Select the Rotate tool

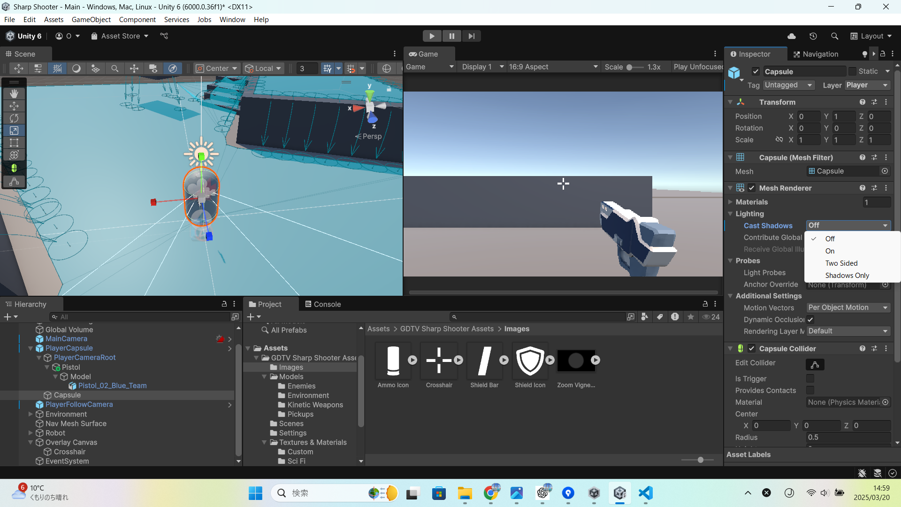(14, 118)
